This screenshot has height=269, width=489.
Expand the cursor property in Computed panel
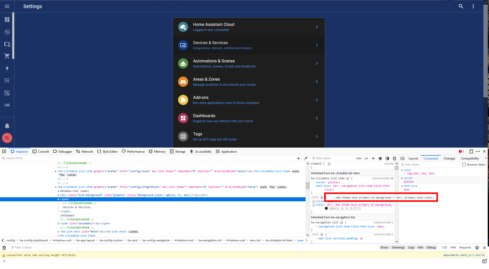coord(402,178)
